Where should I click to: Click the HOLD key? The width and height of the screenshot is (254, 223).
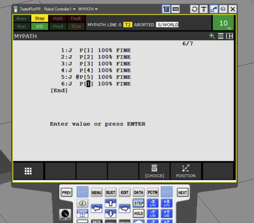point(138,213)
